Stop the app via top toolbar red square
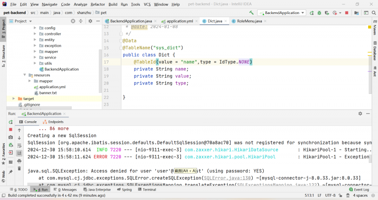This screenshot has height=200, width=378. click(347, 13)
